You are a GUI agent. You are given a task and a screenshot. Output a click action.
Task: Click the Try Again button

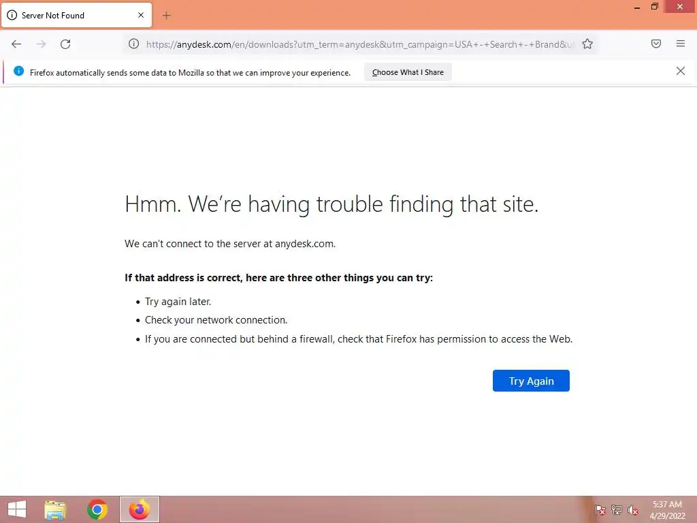click(531, 381)
